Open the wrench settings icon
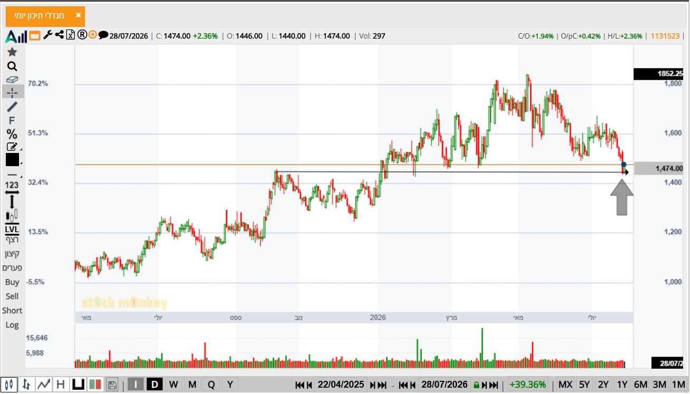This screenshot has width=690, height=394. click(x=47, y=35)
